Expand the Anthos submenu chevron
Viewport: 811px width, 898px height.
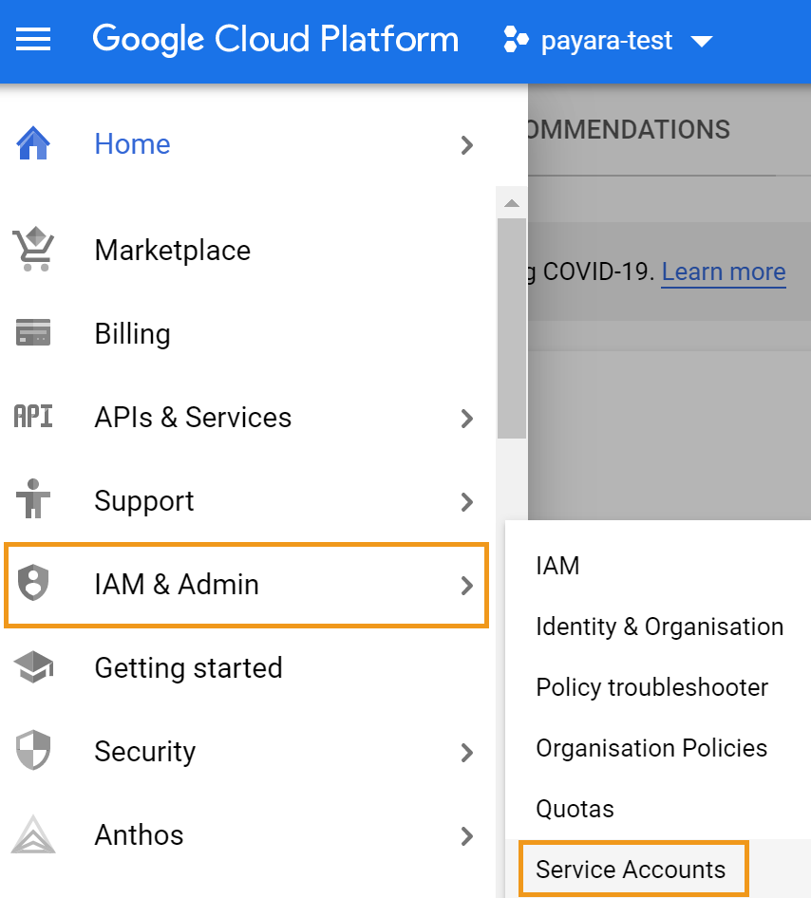[x=466, y=836]
